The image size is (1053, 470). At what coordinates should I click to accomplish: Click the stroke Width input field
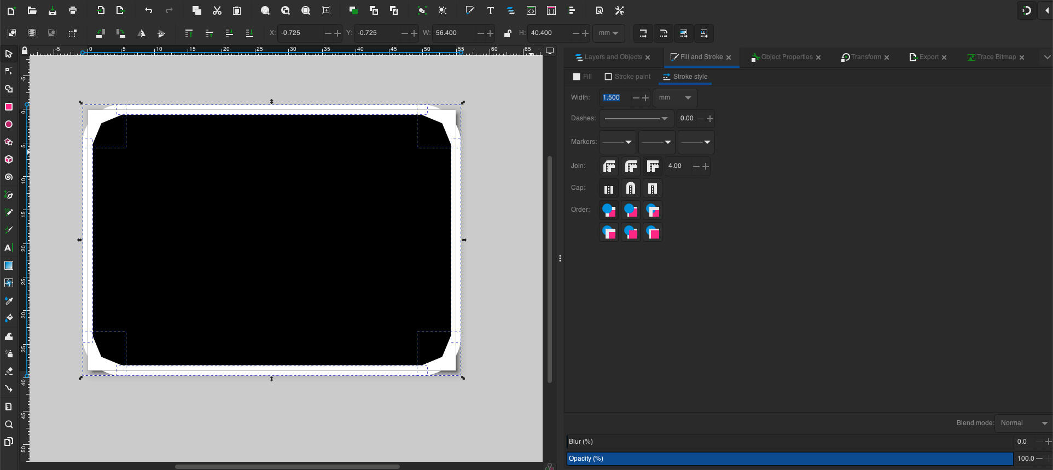(615, 98)
